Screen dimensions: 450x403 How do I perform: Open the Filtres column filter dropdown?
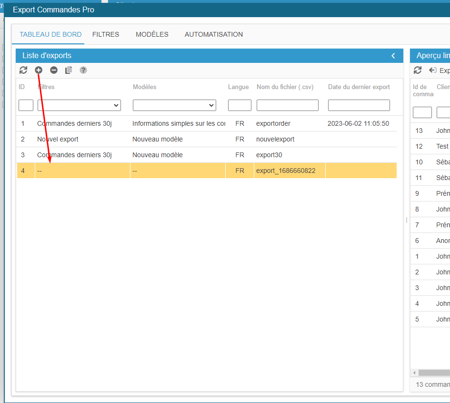[x=79, y=105]
